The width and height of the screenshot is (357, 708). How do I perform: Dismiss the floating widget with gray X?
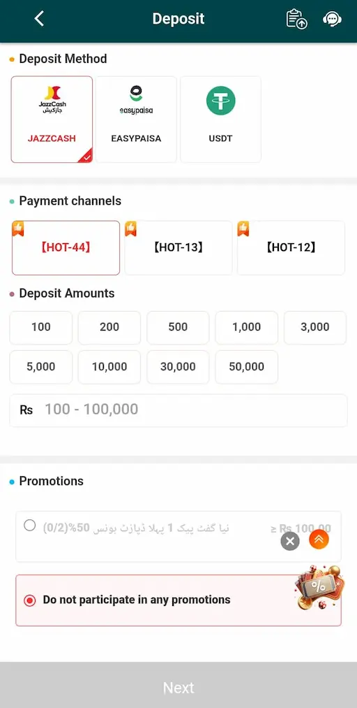[x=290, y=541]
